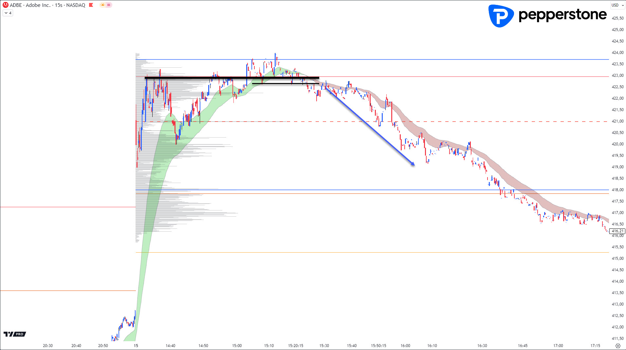Click the Pepperstone broker logo
The width and height of the screenshot is (626, 350).
click(547, 15)
